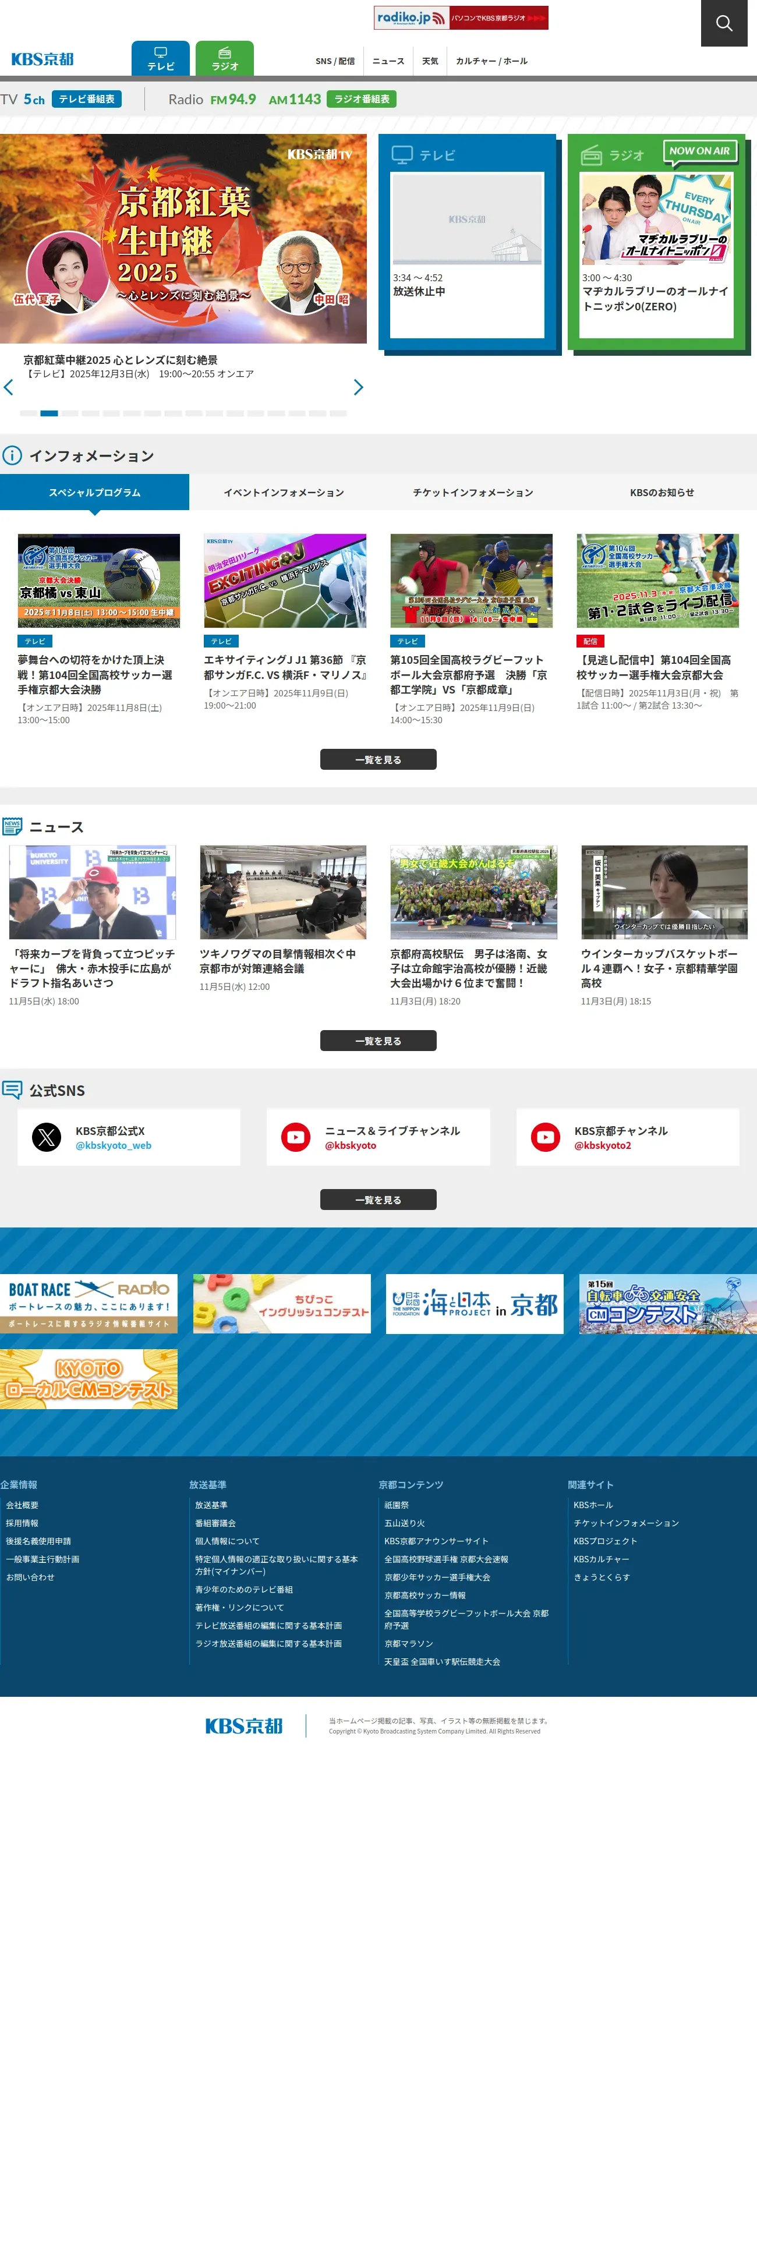Image resolution: width=757 pixels, height=2243 pixels.
Task: Click 一覧を見る under special programs
Action: point(378,759)
